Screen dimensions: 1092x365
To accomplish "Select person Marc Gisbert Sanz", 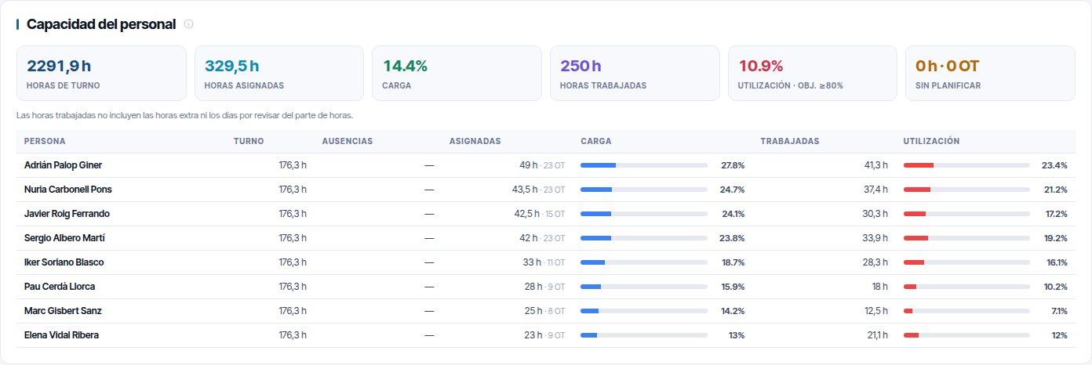I will tap(63, 311).
